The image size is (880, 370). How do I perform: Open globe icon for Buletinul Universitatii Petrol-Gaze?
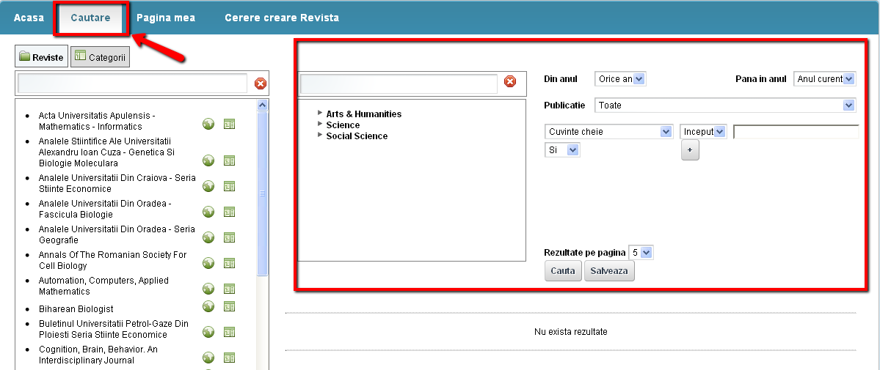point(208,332)
